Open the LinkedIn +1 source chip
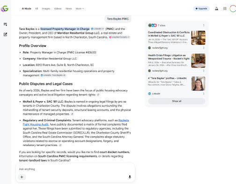The width and height of the screenshot is (236, 184). tap(97, 29)
